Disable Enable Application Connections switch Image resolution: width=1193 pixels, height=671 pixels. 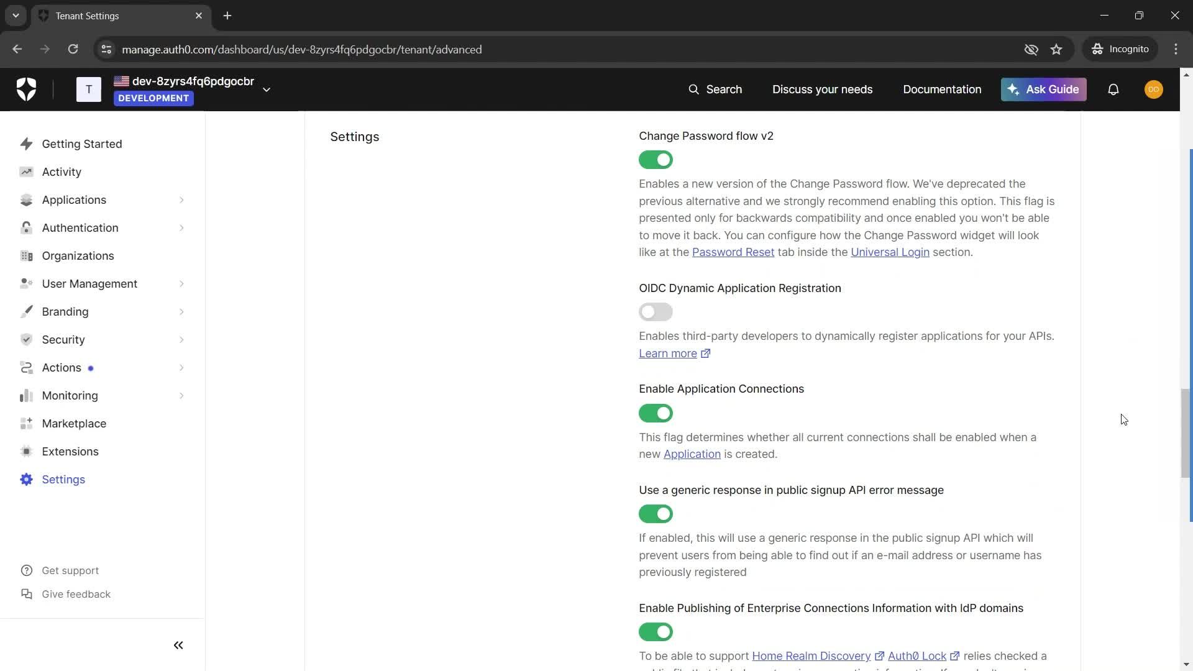point(656,413)
